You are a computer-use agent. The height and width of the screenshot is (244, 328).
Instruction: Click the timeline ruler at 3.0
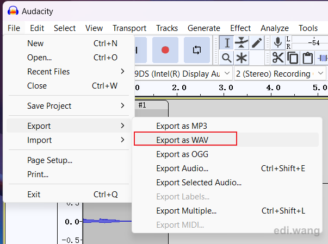(x=226, y=87)
